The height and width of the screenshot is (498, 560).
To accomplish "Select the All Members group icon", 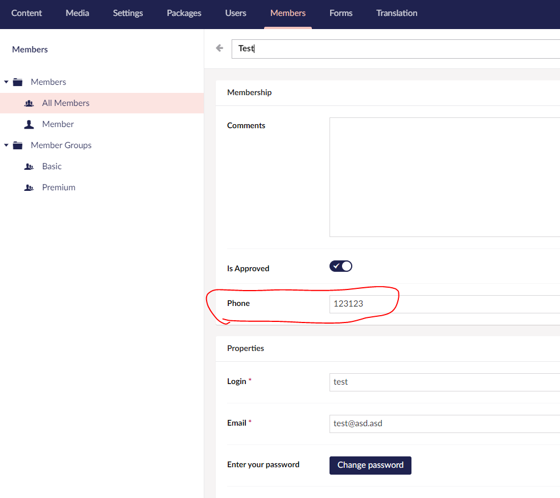I will click(x=29, y=103).
